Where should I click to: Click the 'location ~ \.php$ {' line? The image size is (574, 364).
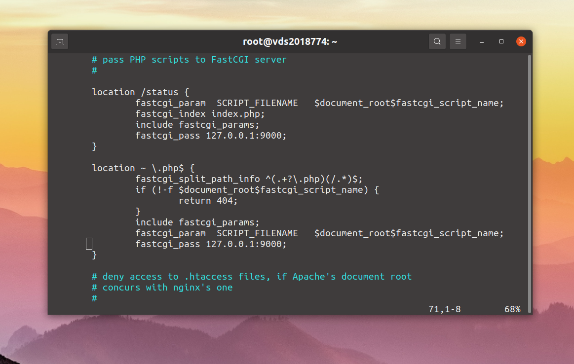click(x=143, y=168)
